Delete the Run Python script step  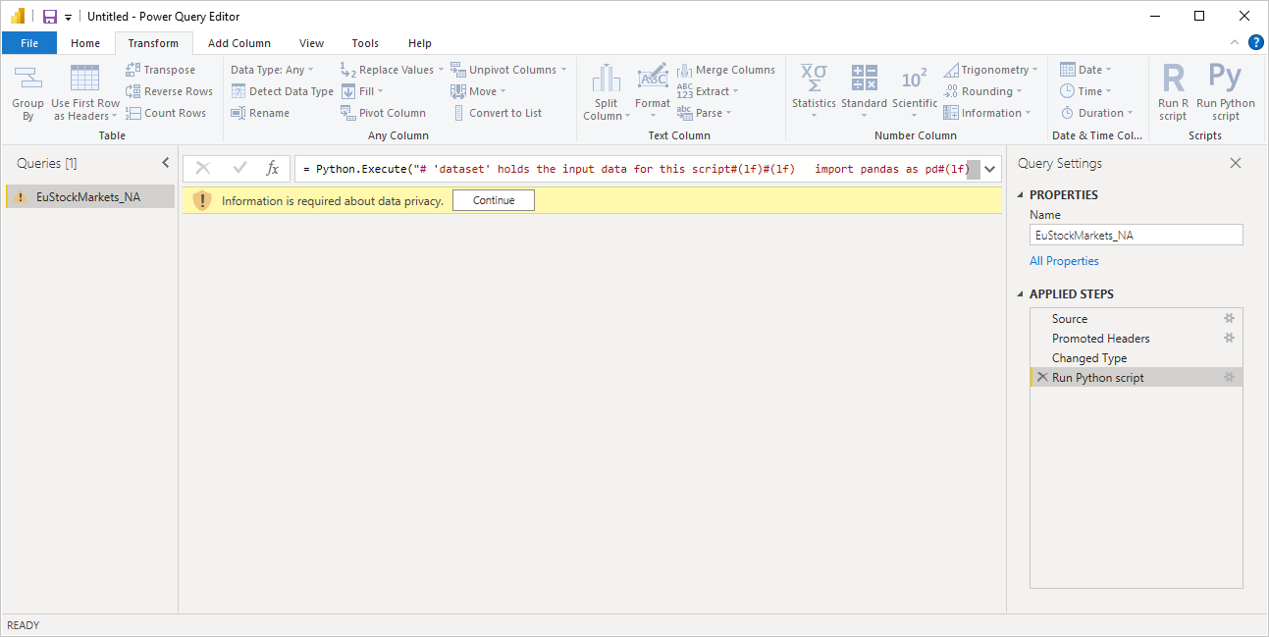click(1042, 377)
